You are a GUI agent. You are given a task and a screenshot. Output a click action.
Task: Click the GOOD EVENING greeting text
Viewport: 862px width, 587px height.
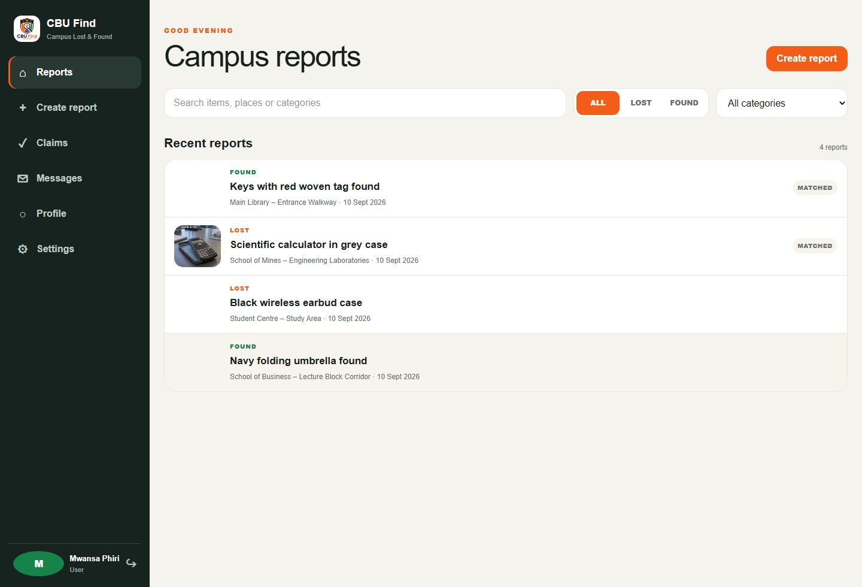(x=199, y=31)
